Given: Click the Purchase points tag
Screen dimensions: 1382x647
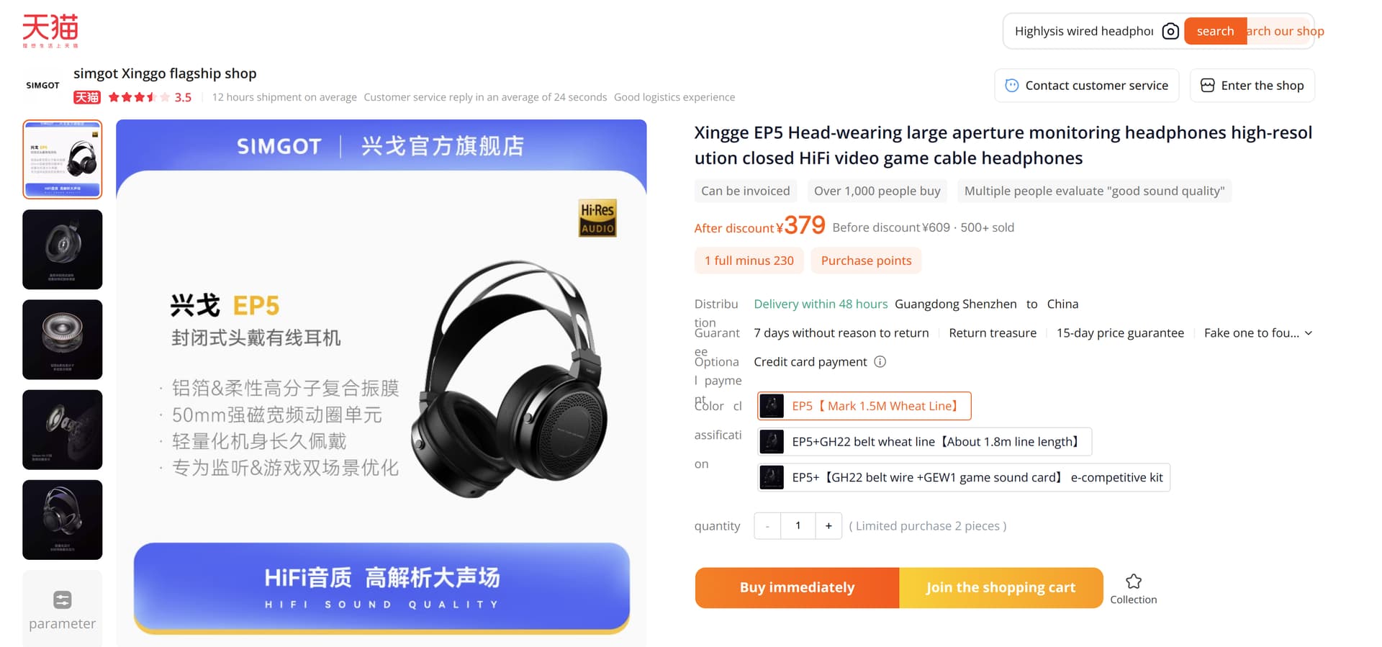Looking at the screenshot, I should pos(866,261).
